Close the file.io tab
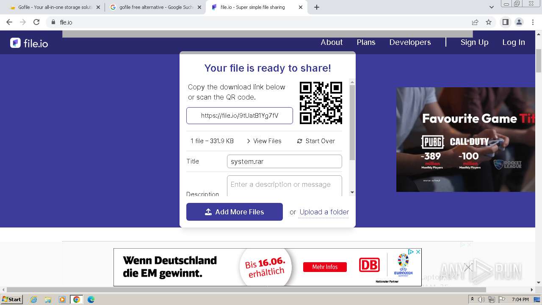 pos(301,7)
